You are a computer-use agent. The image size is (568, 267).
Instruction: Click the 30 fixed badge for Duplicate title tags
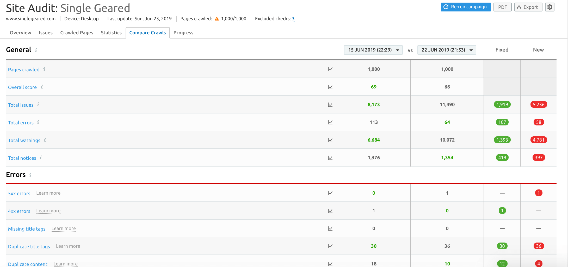[x=502, y=246]
